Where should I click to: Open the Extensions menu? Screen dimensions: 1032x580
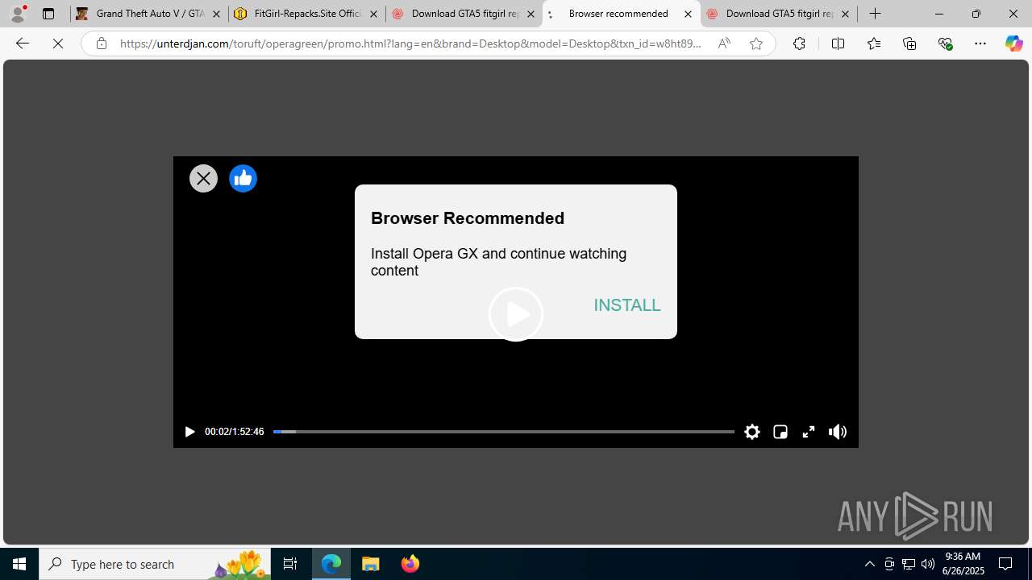[x=799, y=43]
